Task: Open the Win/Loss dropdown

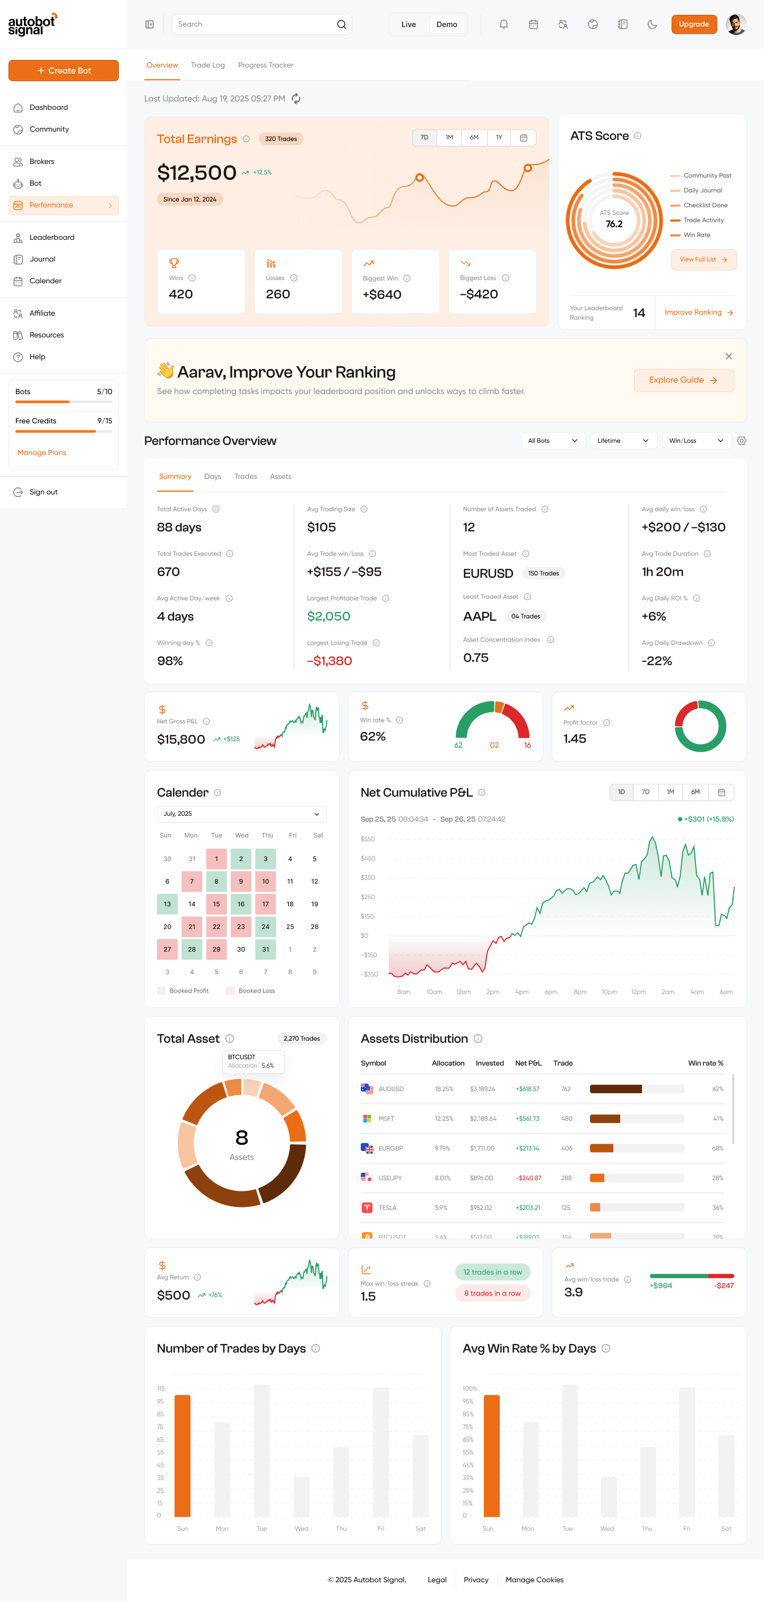Action: pyautogui.click(x=697, y=440)
